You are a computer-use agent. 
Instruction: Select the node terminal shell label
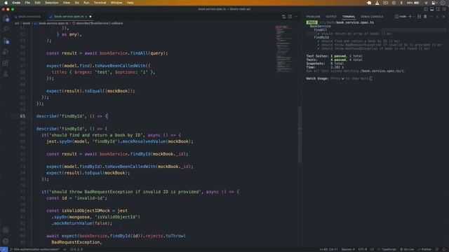pyautogui.click(x=401, y=17)
